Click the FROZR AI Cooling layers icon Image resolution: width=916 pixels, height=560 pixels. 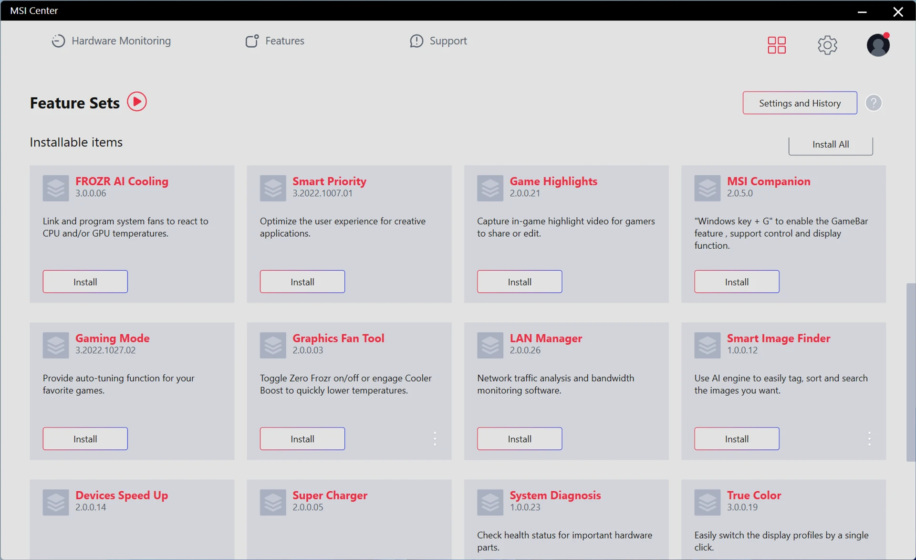point(56,188)
